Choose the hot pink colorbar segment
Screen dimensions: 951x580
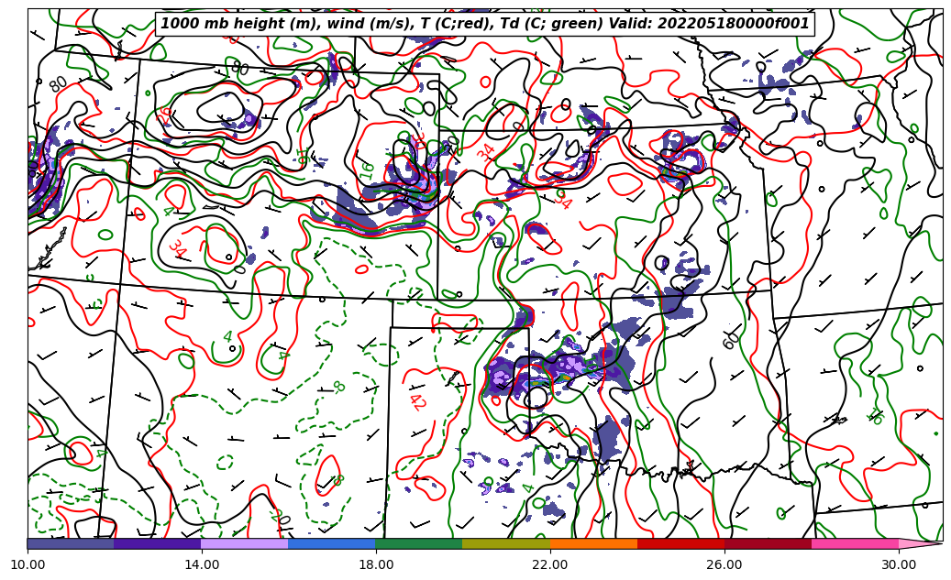tap(855, 543)
